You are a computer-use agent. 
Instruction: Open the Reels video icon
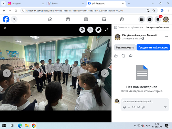[68, 19]
